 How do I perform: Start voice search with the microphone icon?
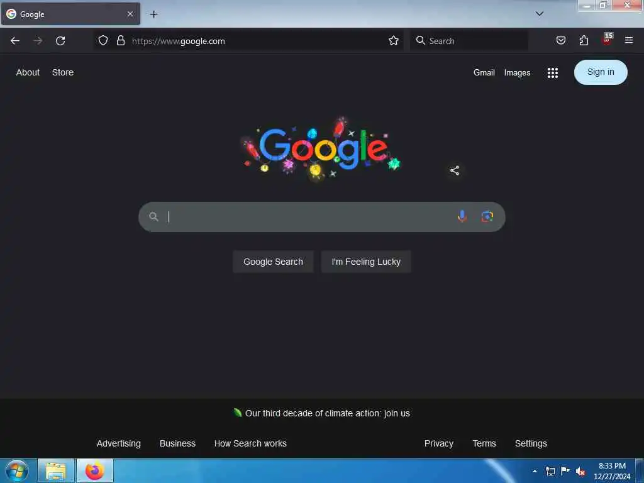tap(462, 216)
